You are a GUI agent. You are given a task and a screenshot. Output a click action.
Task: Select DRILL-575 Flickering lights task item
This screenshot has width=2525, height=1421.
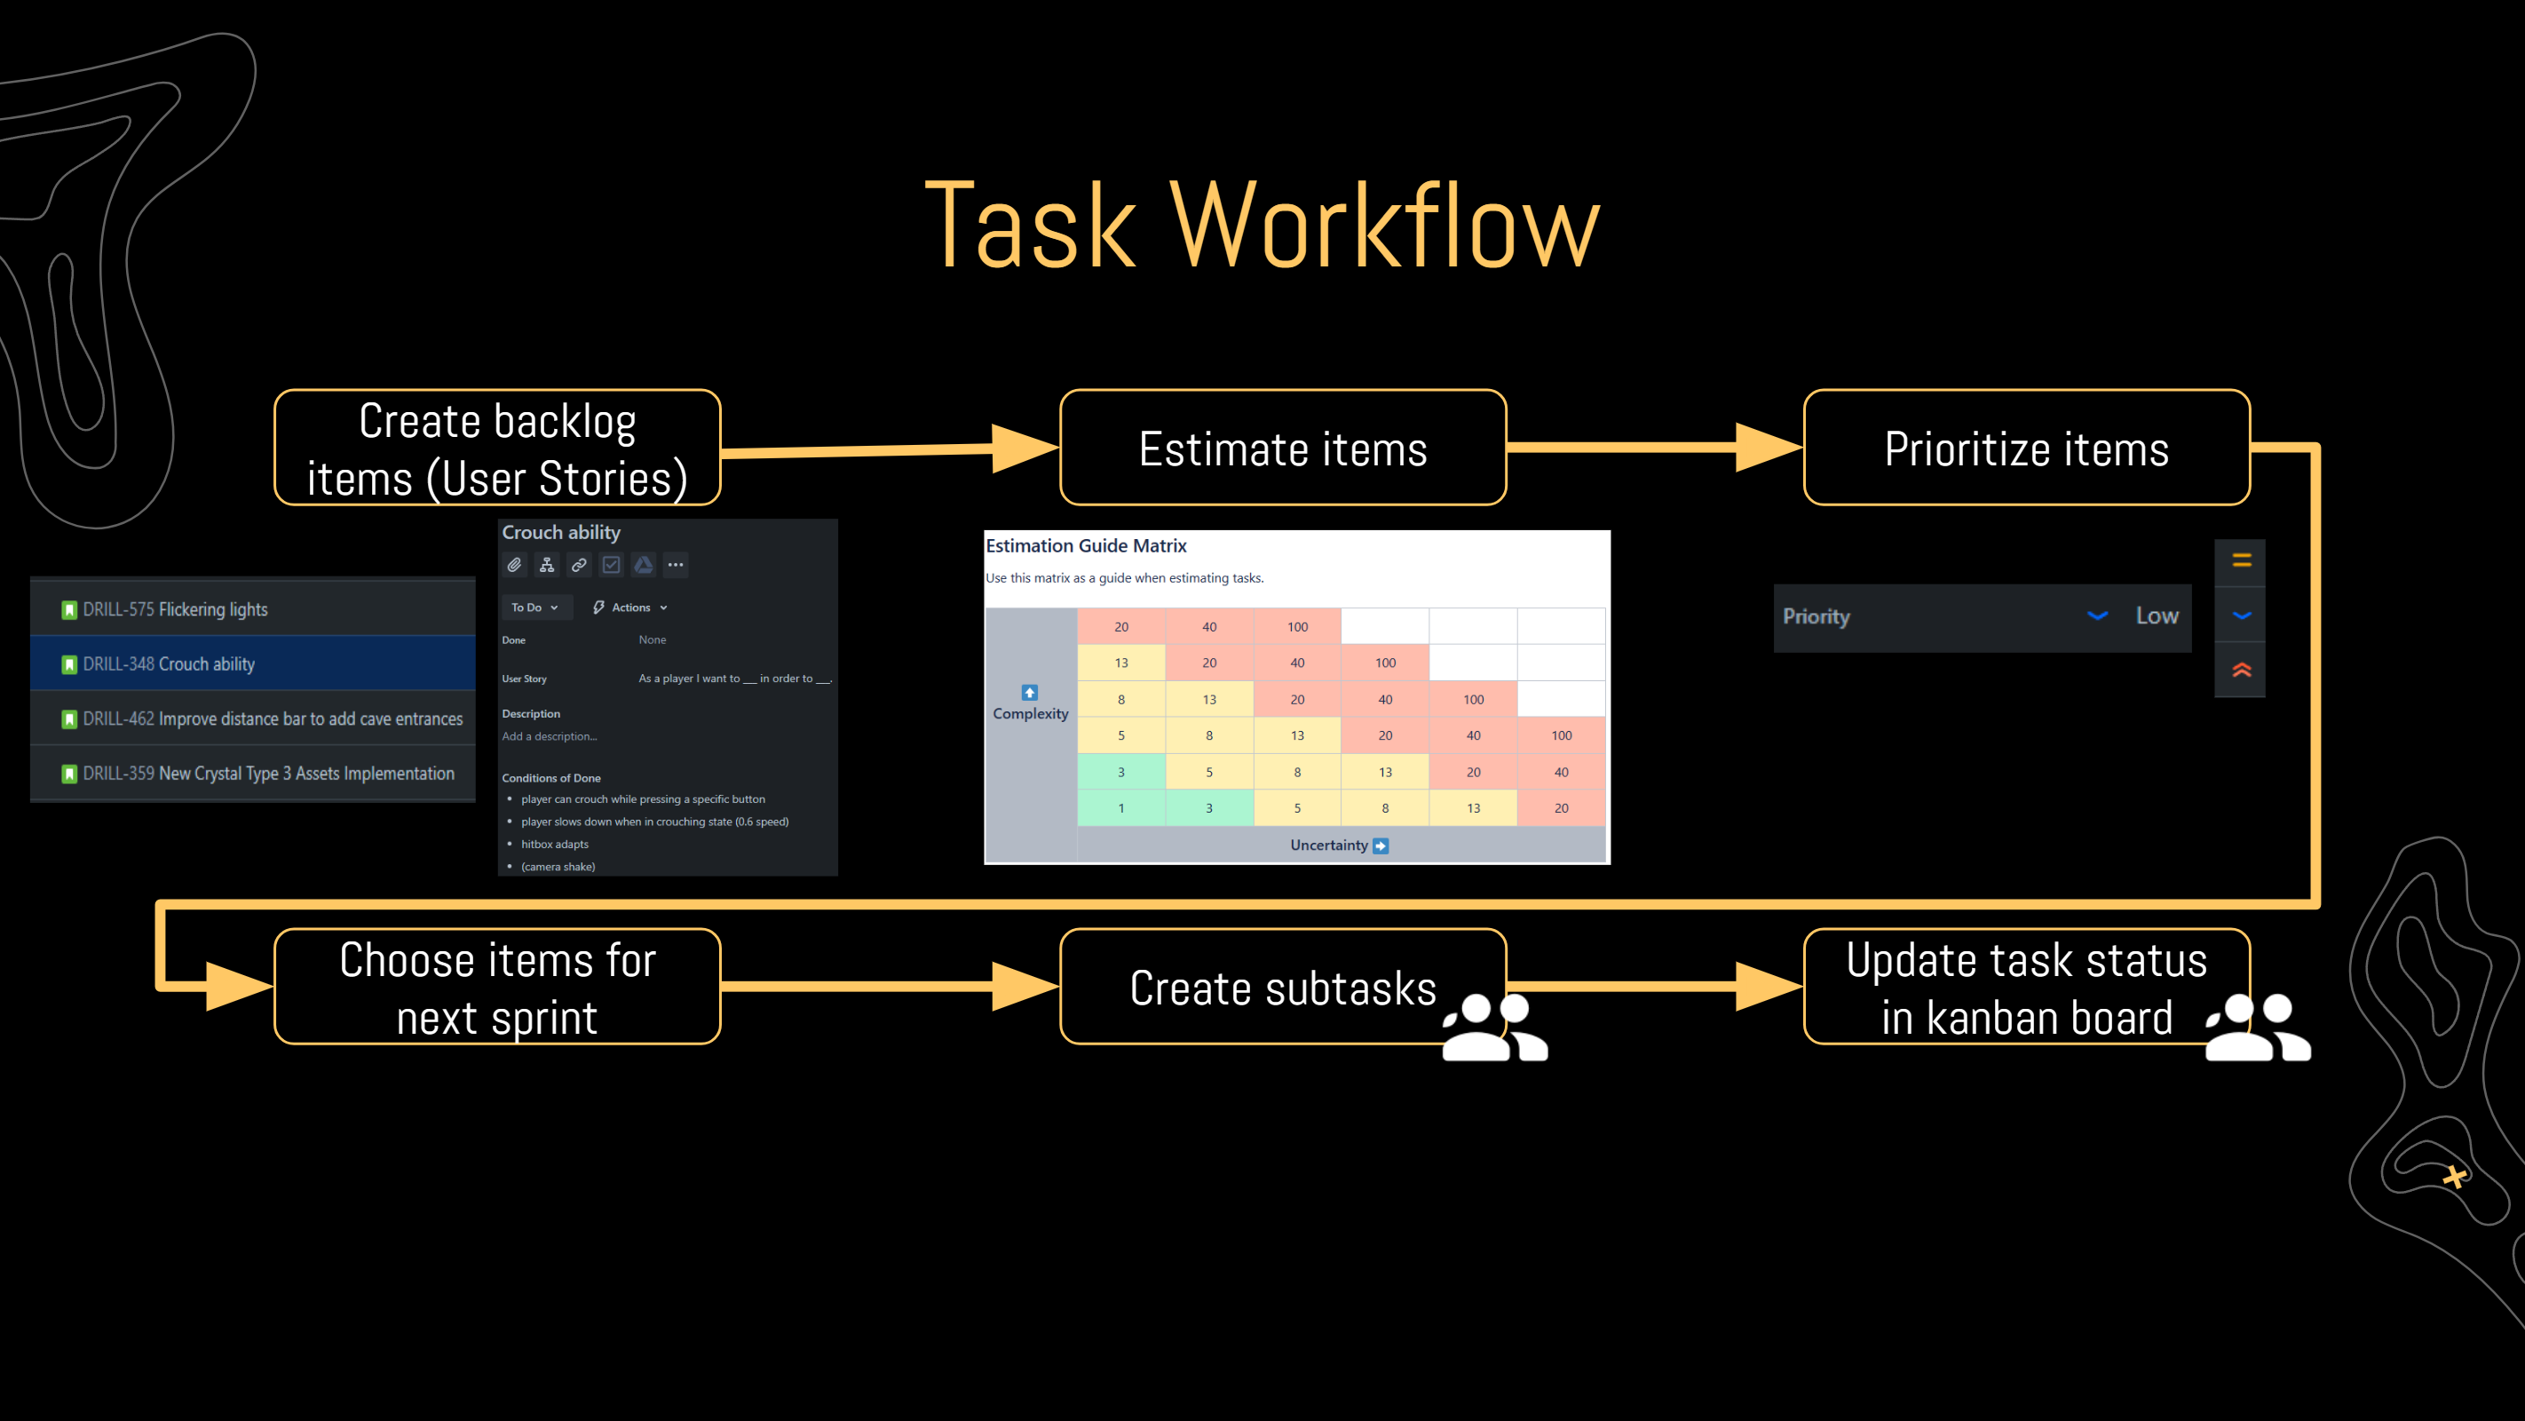click(x=257, y=609)
